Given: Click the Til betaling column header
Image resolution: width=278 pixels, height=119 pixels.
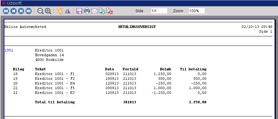Looking at the screenshot, I should [x=193, y=69].
